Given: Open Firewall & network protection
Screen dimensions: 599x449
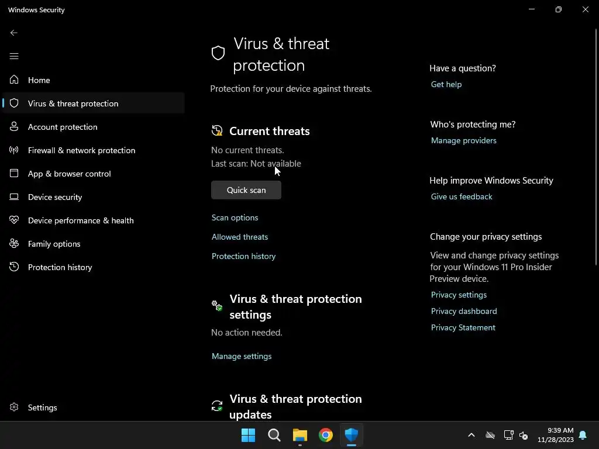Looking at the screenshot, I should (94, 150).
